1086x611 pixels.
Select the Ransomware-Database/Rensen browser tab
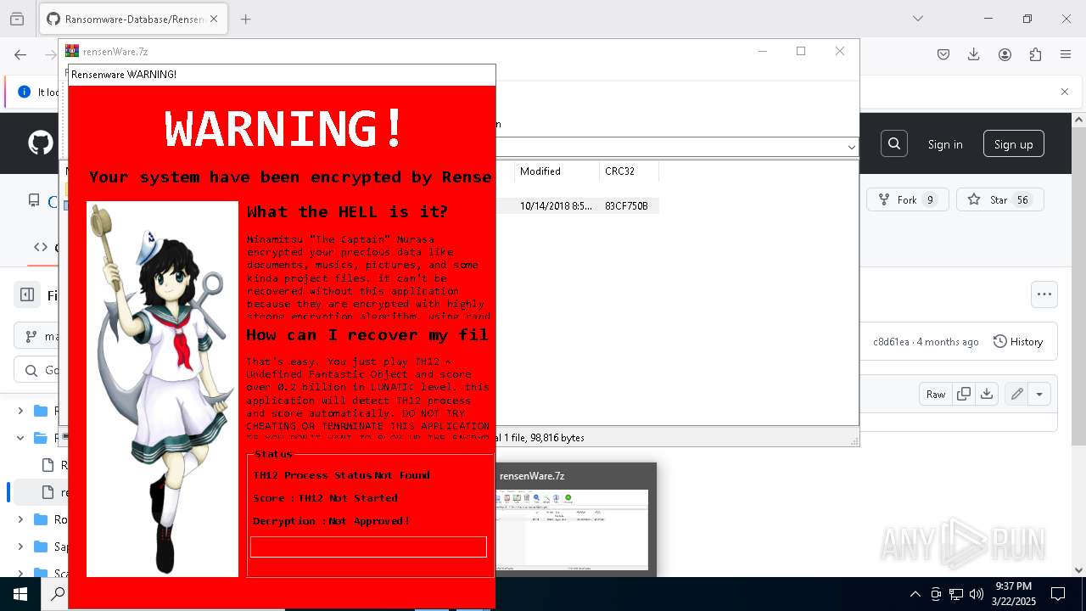133,19
